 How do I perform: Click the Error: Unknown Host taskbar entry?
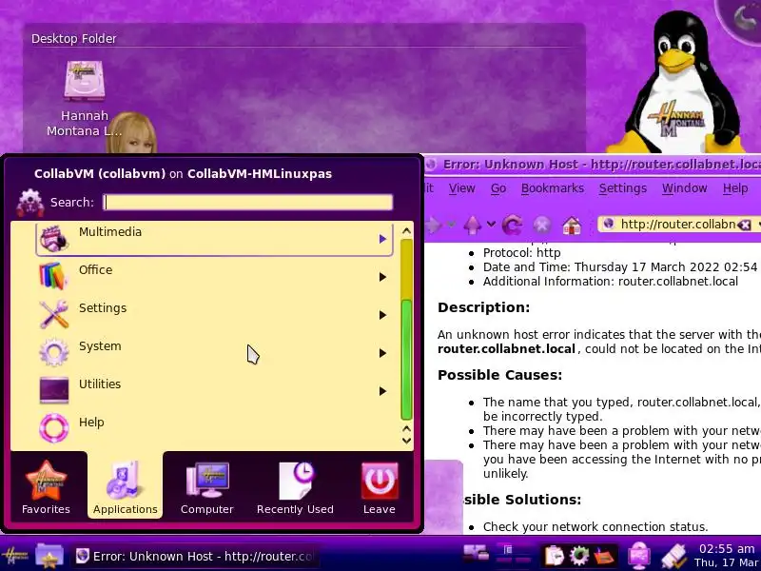coord(196,556)
